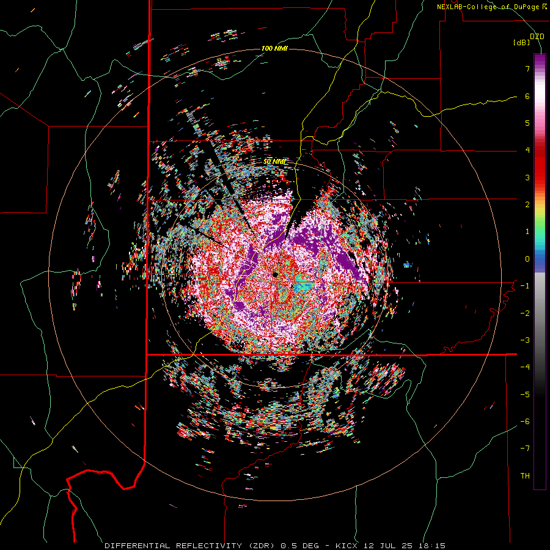Image resolution: width=550 pixels, height=550 pixels.
Task: Click the 12 JUL 25 date in caption
Action: (x=389, y=546)
